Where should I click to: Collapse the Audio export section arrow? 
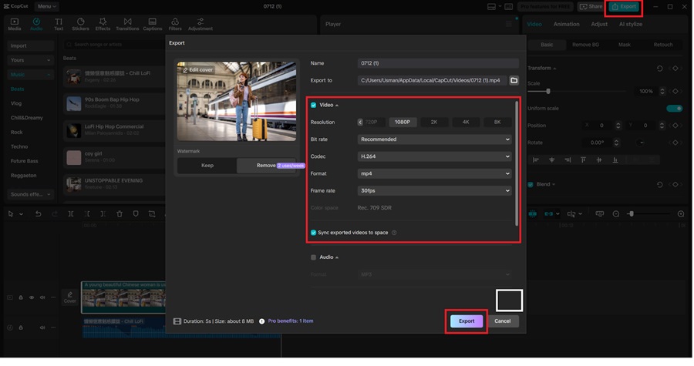pos(337,257)
